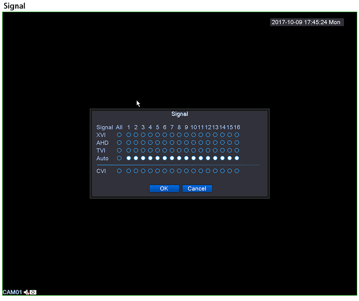
Task: Set channel 8 to AHD signal
Action: [179, 143]
